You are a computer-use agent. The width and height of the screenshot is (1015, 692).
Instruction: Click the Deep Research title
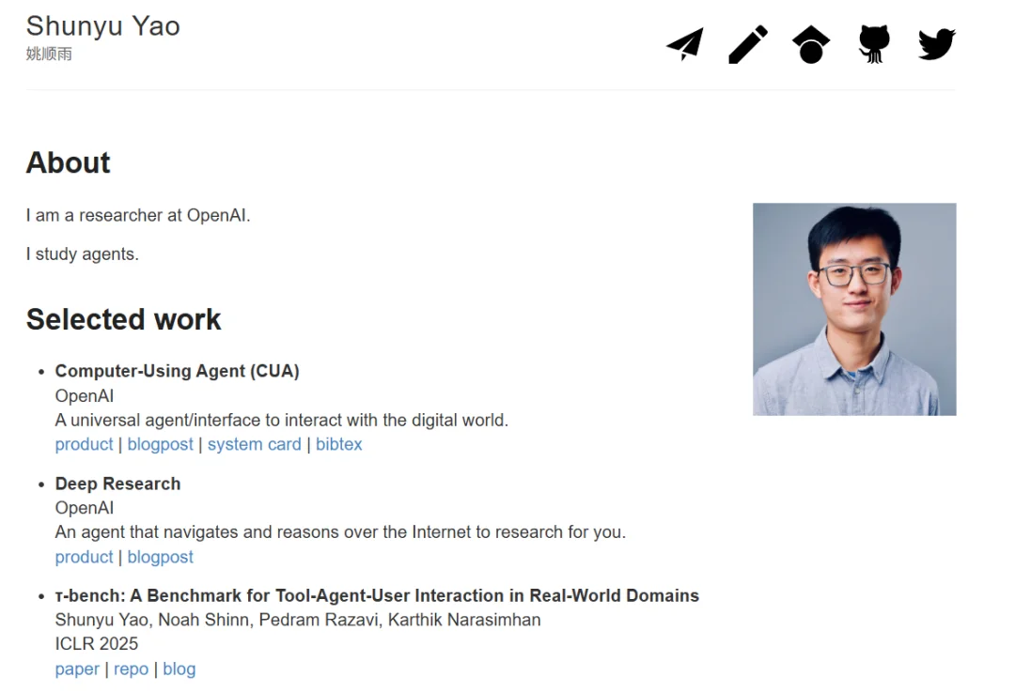tap(117, 484)
